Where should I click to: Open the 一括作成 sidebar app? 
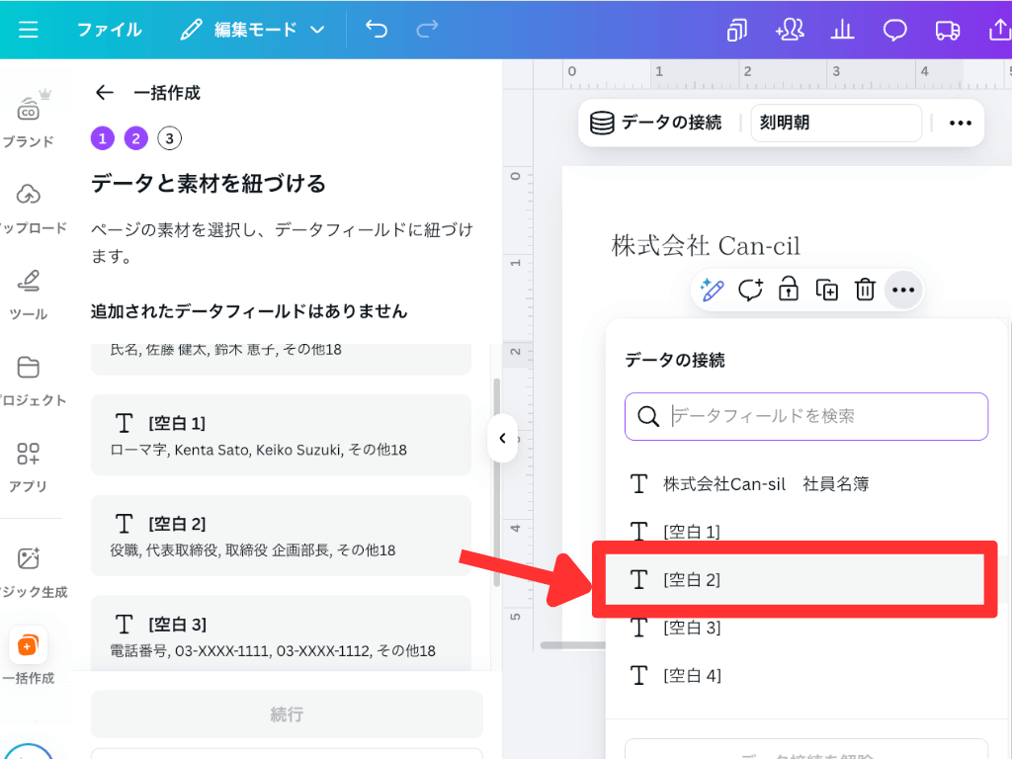tap(29, 657)
